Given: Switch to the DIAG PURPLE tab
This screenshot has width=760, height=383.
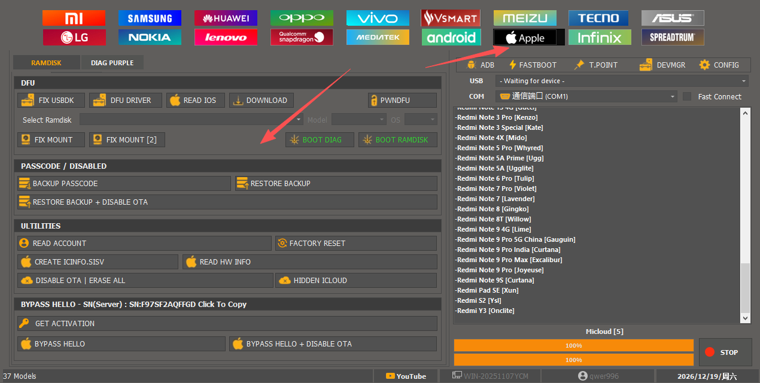Looking at the screenshot, I should coord(112,63).
